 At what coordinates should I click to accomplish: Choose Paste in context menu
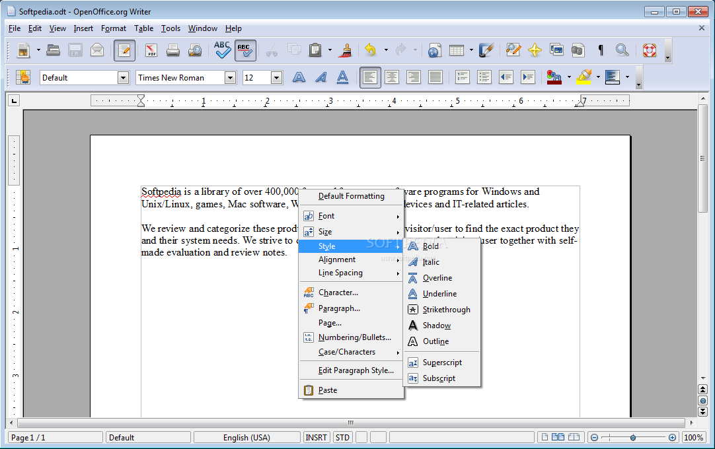click(351, 390)
